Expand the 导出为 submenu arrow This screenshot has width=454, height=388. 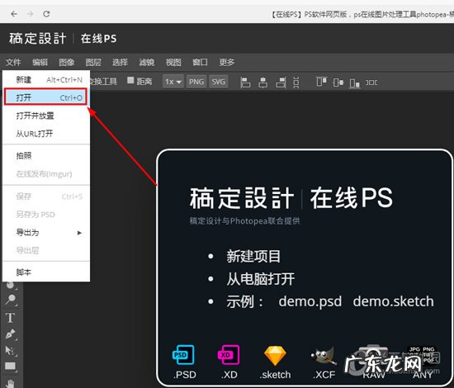point(79,233)
